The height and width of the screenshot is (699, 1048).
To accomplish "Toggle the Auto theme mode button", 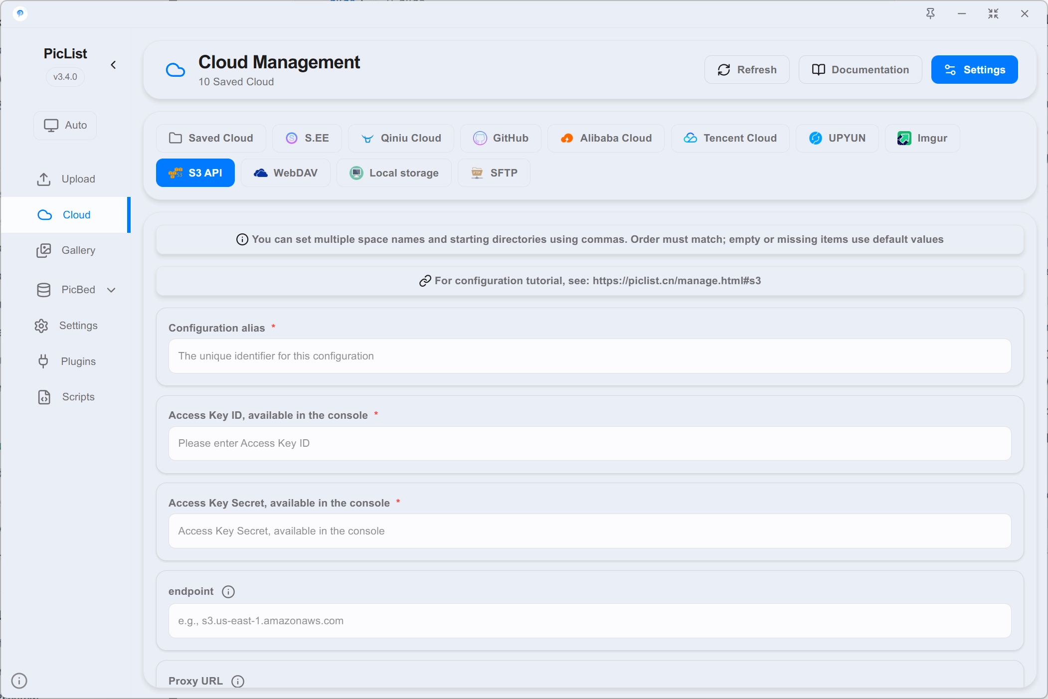I will [x=65, y=125].
